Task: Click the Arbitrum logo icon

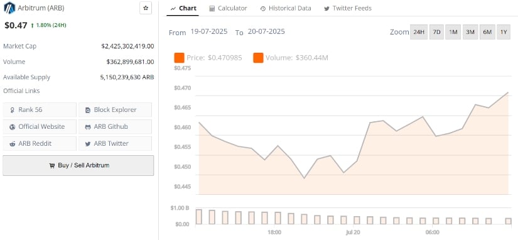Action: (x=9, y=8)
